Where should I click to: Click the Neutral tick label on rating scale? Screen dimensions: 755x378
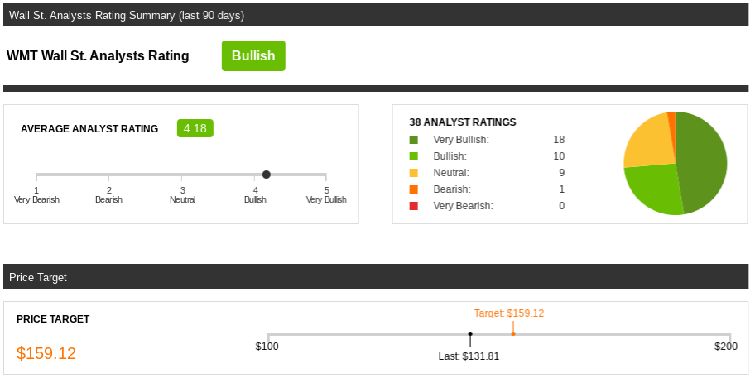[x=182, y=199]
